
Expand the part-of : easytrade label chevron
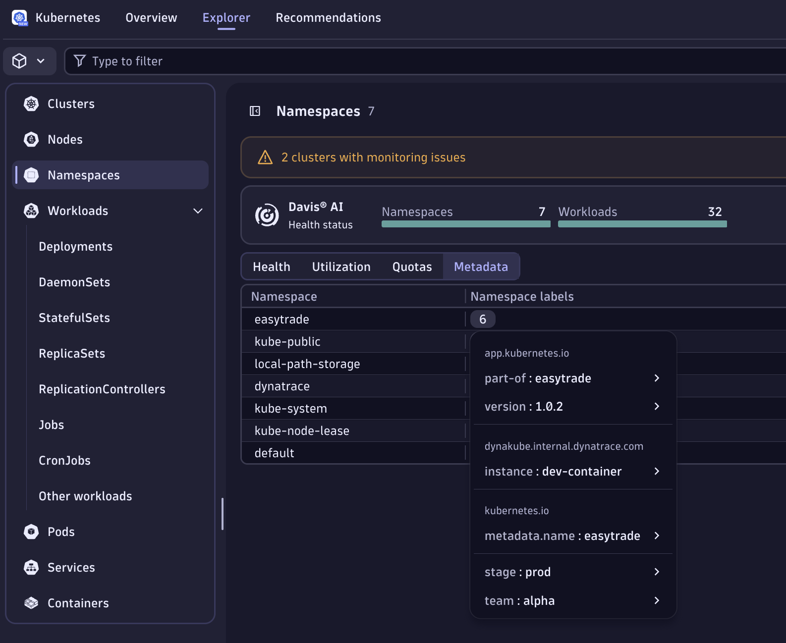tap(657, 378)
